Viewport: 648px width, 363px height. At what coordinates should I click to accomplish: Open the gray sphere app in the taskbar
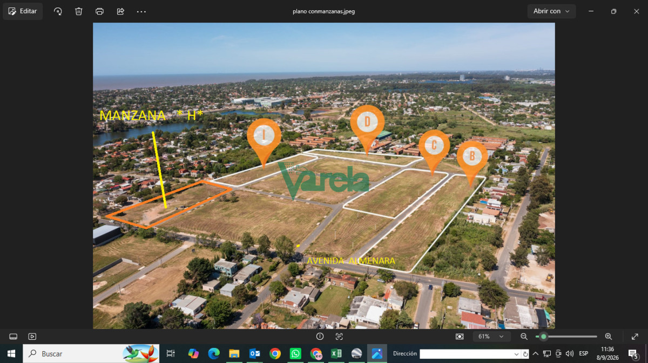tap(356, 354)
